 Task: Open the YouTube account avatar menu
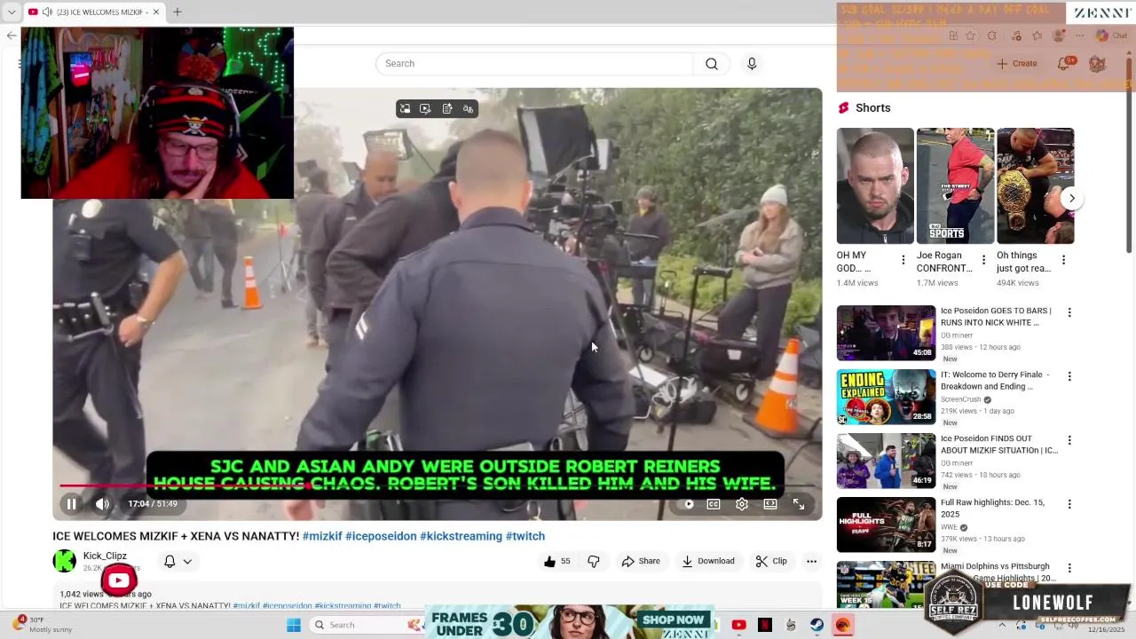pyautogui.click(x=1097, y=64)
